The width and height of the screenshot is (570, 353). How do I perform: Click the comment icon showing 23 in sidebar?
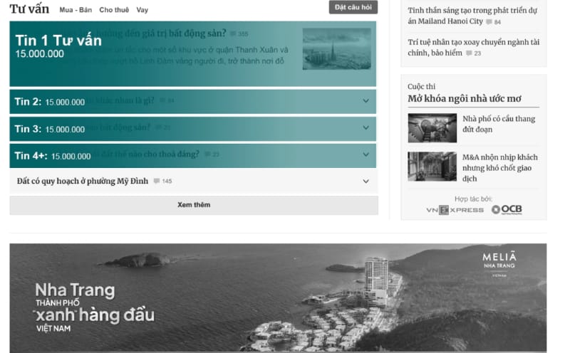point(470,53)
